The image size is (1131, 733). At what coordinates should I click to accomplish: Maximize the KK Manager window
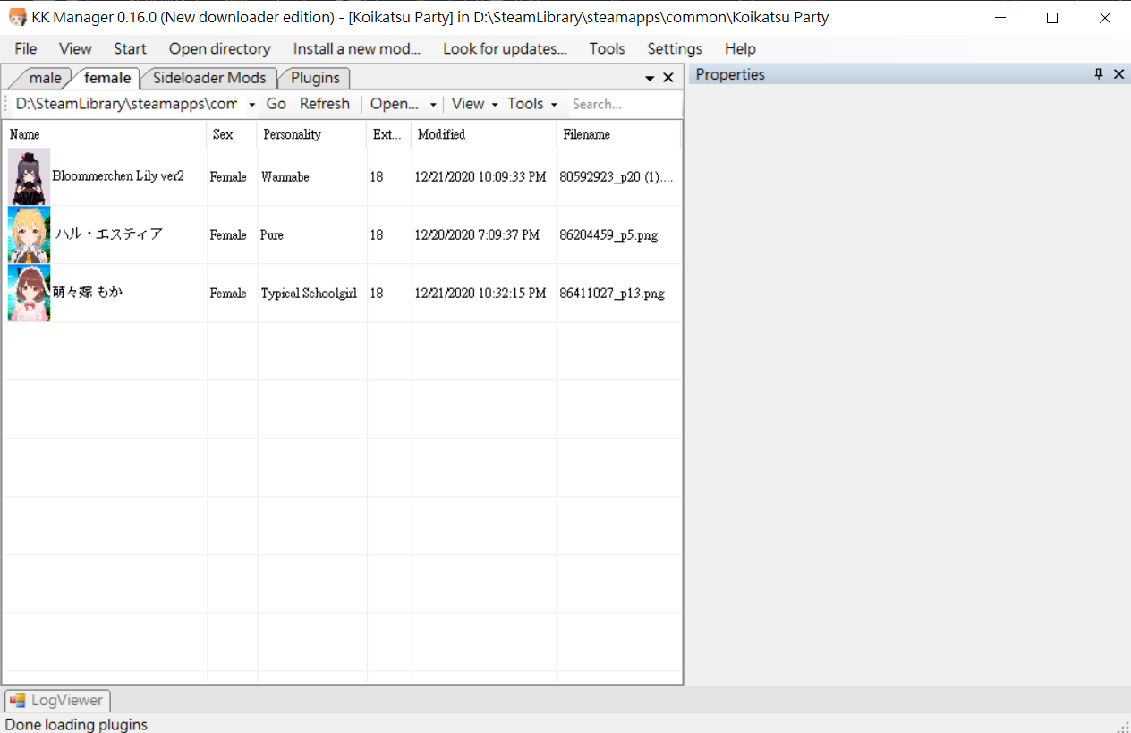point(1052,18)
